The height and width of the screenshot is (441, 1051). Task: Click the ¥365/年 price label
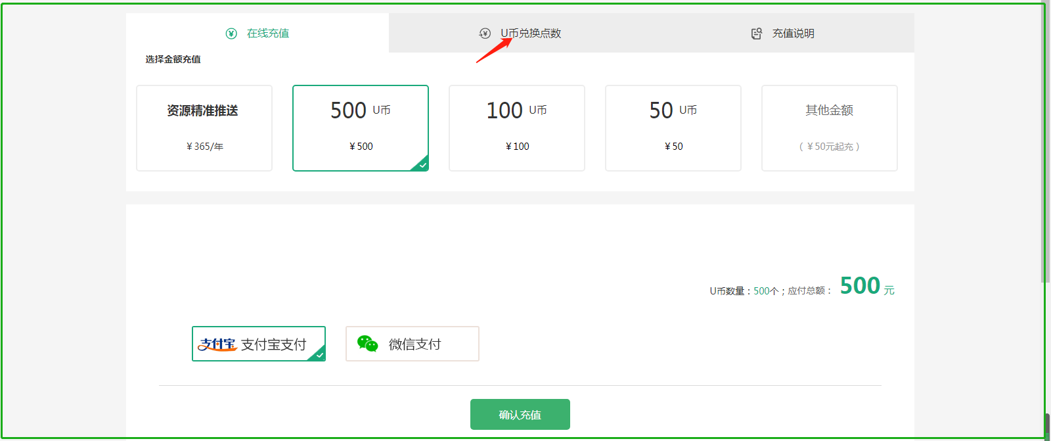click(x=205, y=147)
